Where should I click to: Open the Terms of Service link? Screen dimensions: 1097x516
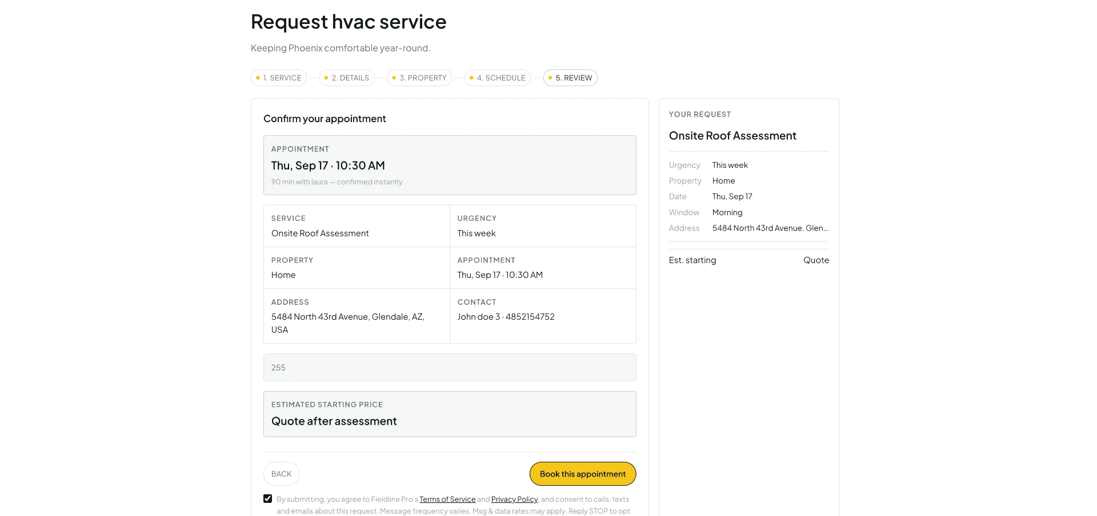(x=447, y=499)
